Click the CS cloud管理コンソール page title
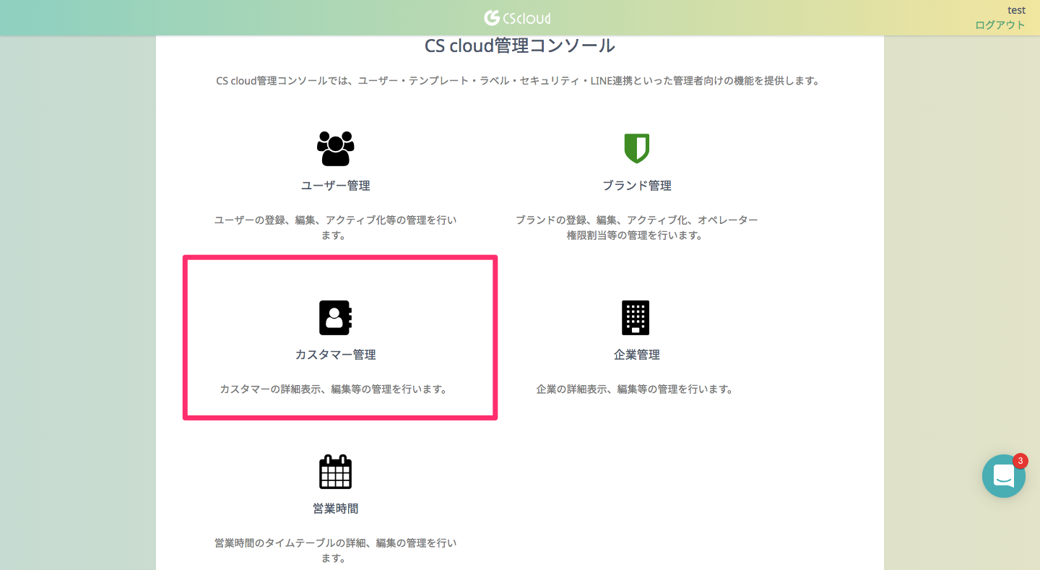This screenshot has width=1040, height=570. pos(520,46)
